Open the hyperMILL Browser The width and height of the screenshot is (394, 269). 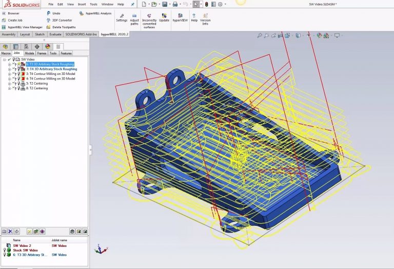click(x=13, y=13)
